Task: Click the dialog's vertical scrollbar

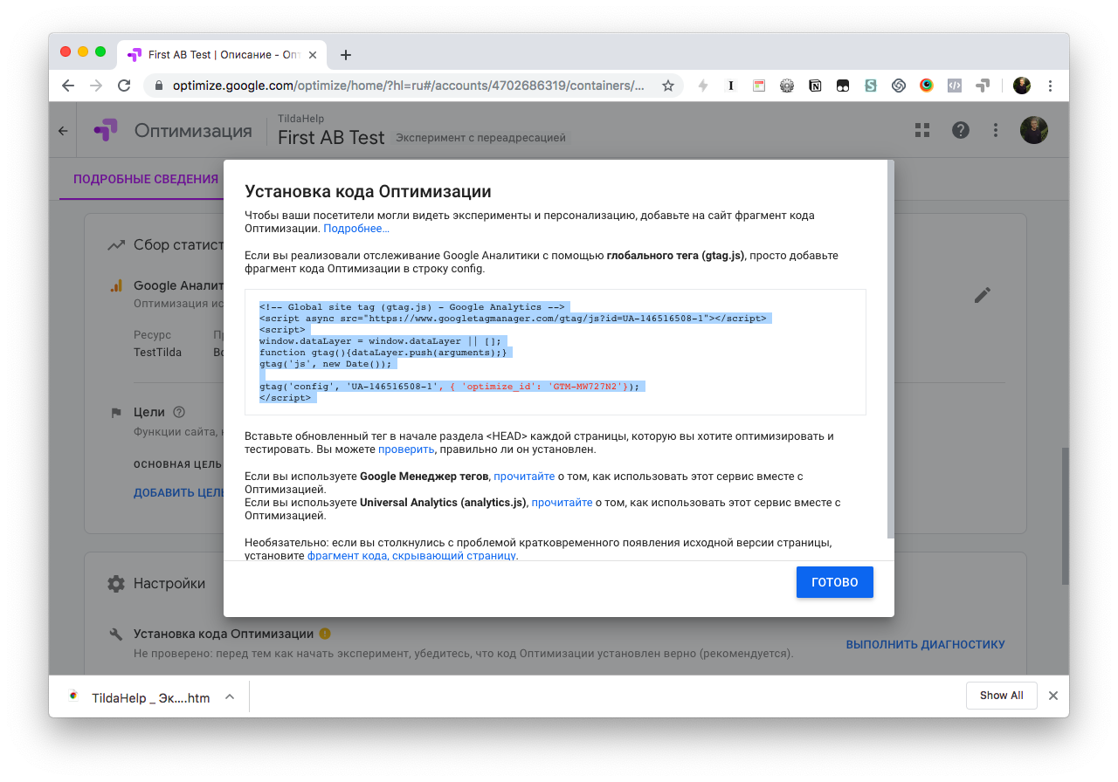Action: tap(890, 349)
